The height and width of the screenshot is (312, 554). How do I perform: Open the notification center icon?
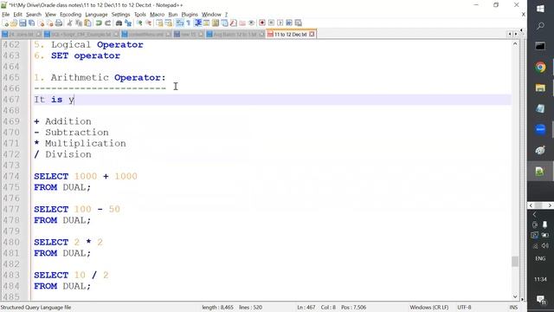pos(540,300)
